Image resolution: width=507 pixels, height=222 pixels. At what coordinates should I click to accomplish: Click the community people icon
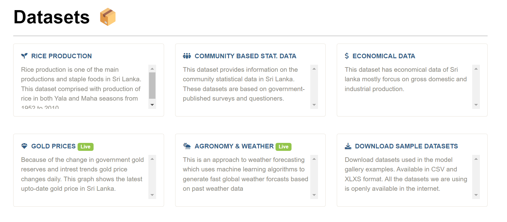tap(187, 56)
